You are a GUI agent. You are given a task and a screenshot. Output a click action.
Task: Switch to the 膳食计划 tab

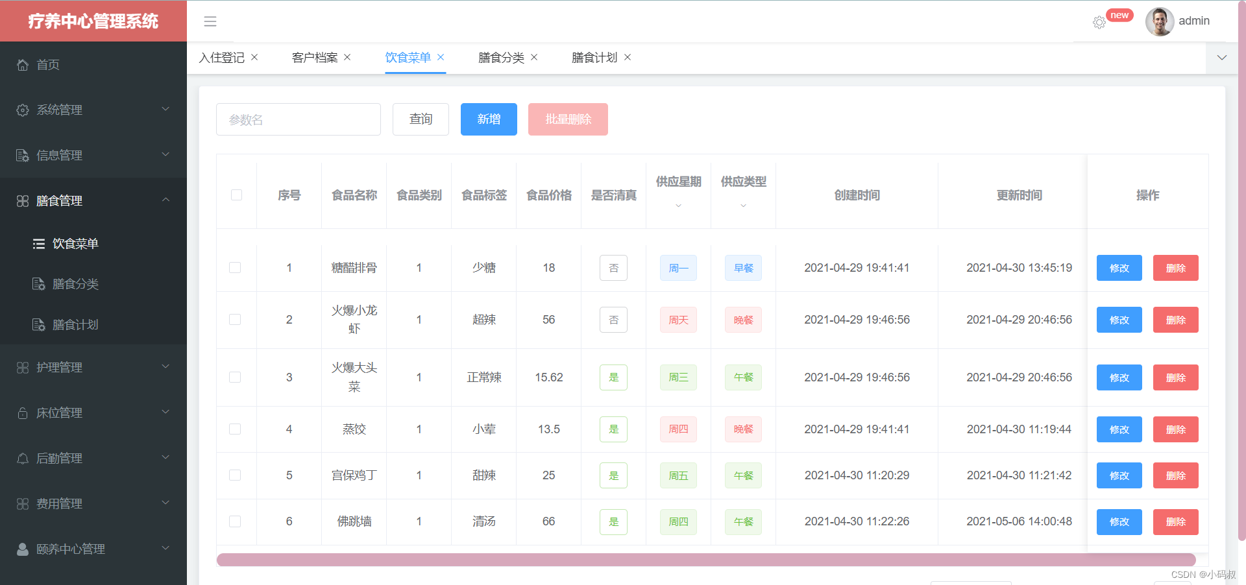pyautogui.click(x=594, y=58)
